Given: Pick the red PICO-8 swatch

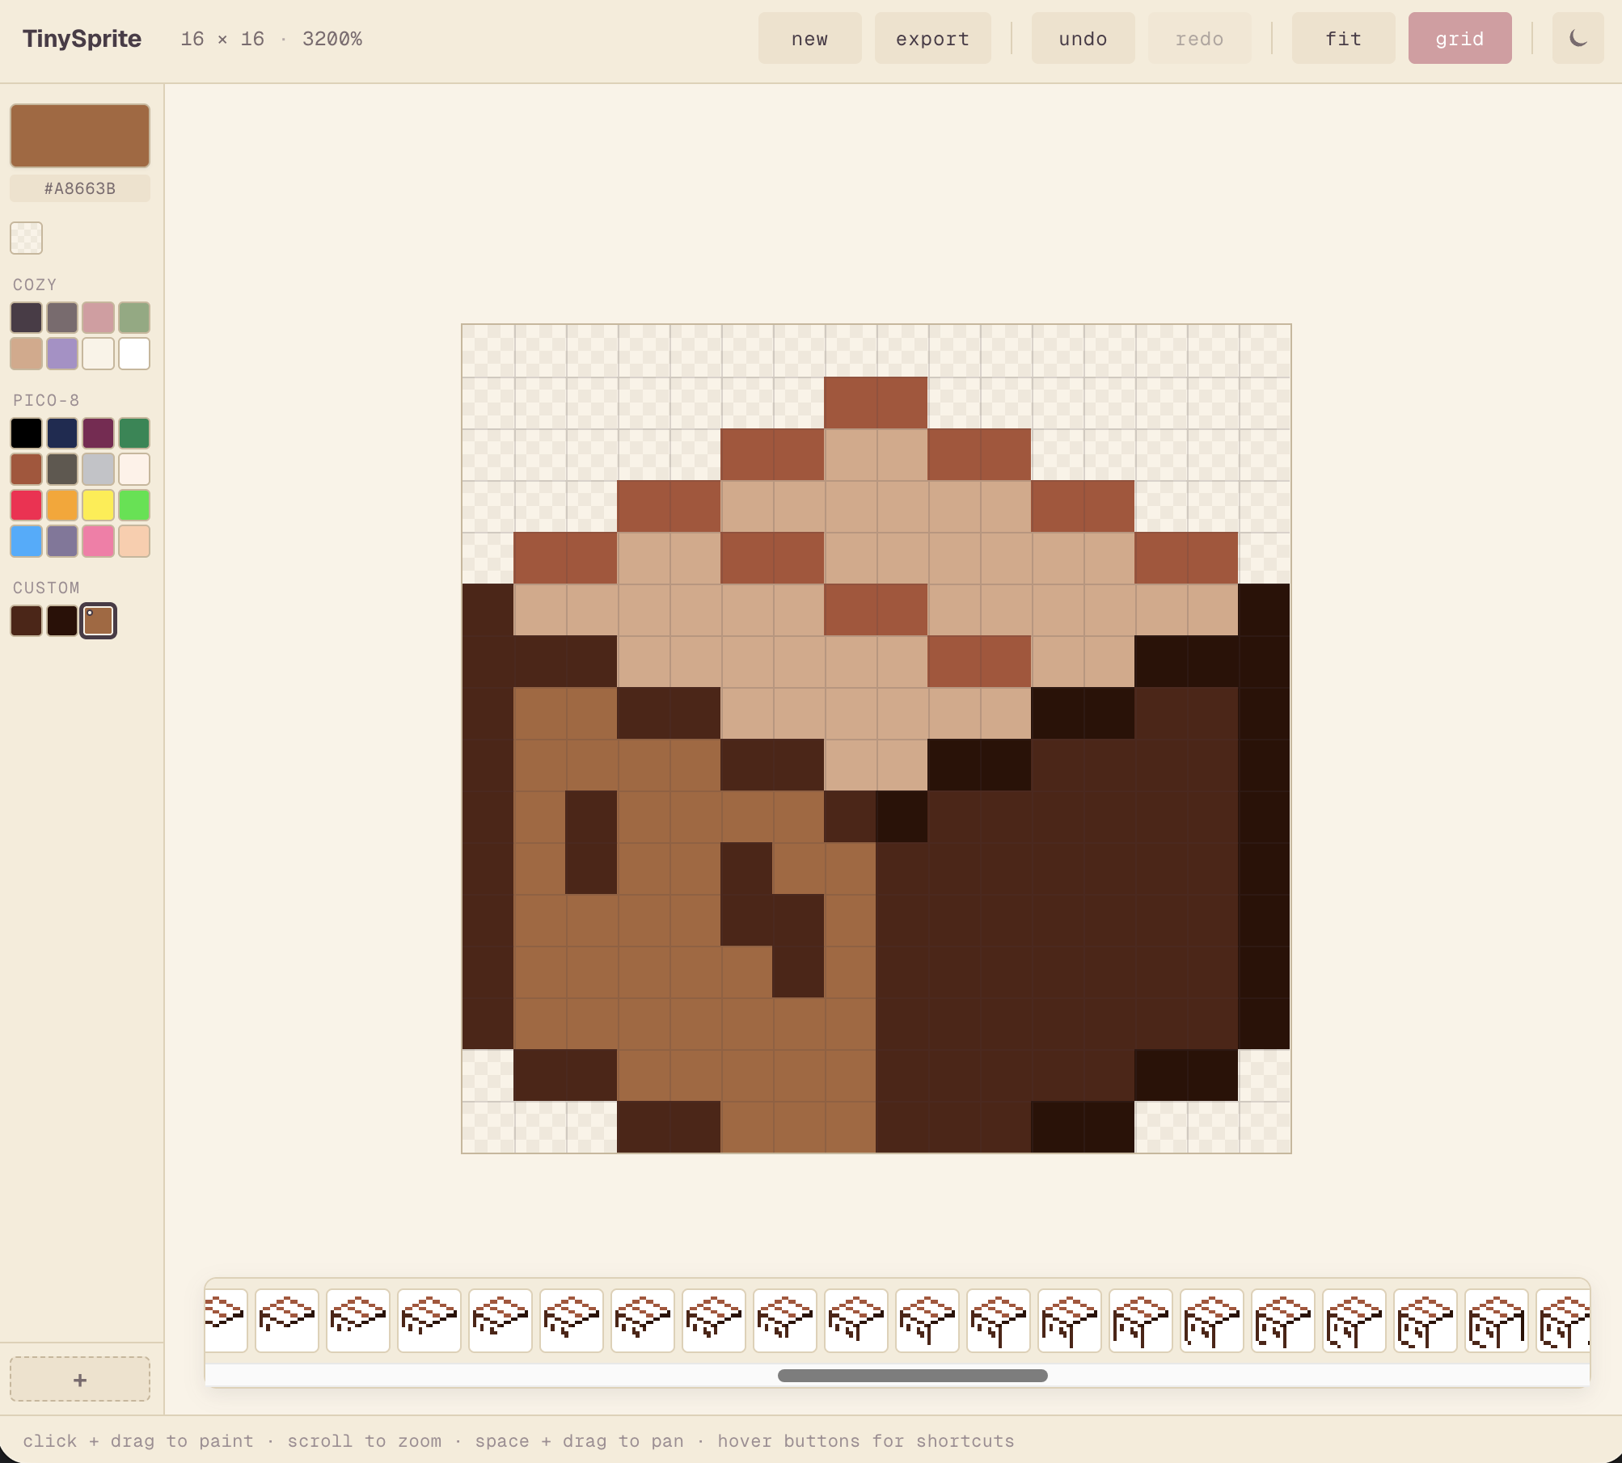Looking at the screenshot, I should click(x=26, y=505).
